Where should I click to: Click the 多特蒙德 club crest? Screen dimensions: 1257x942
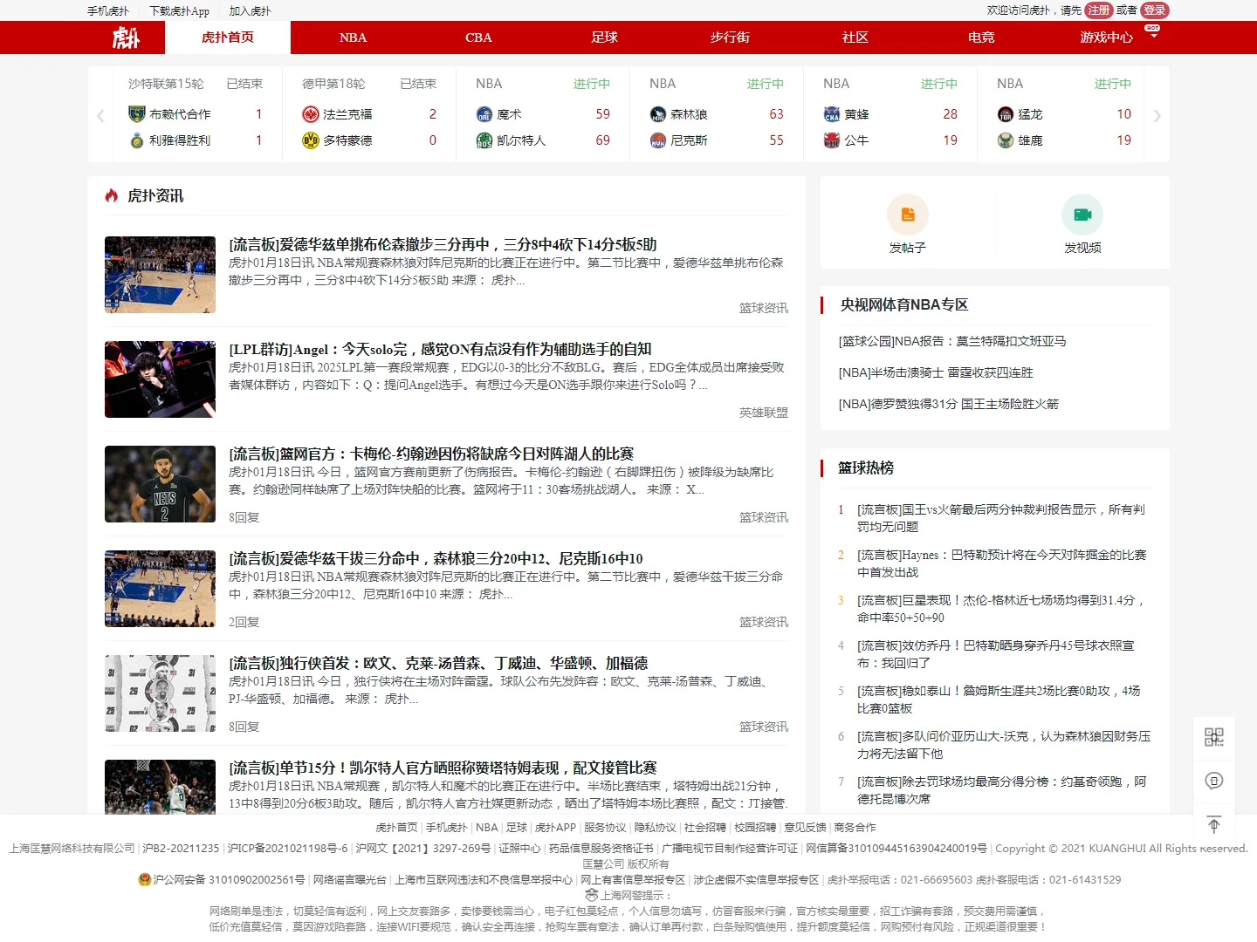coord(311,140)
